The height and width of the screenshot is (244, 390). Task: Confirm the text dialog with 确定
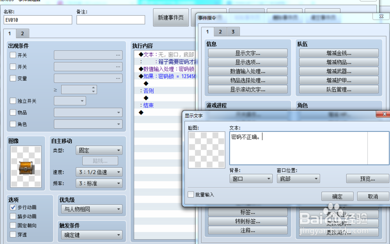pyautogui.click(x=337, y=197)
